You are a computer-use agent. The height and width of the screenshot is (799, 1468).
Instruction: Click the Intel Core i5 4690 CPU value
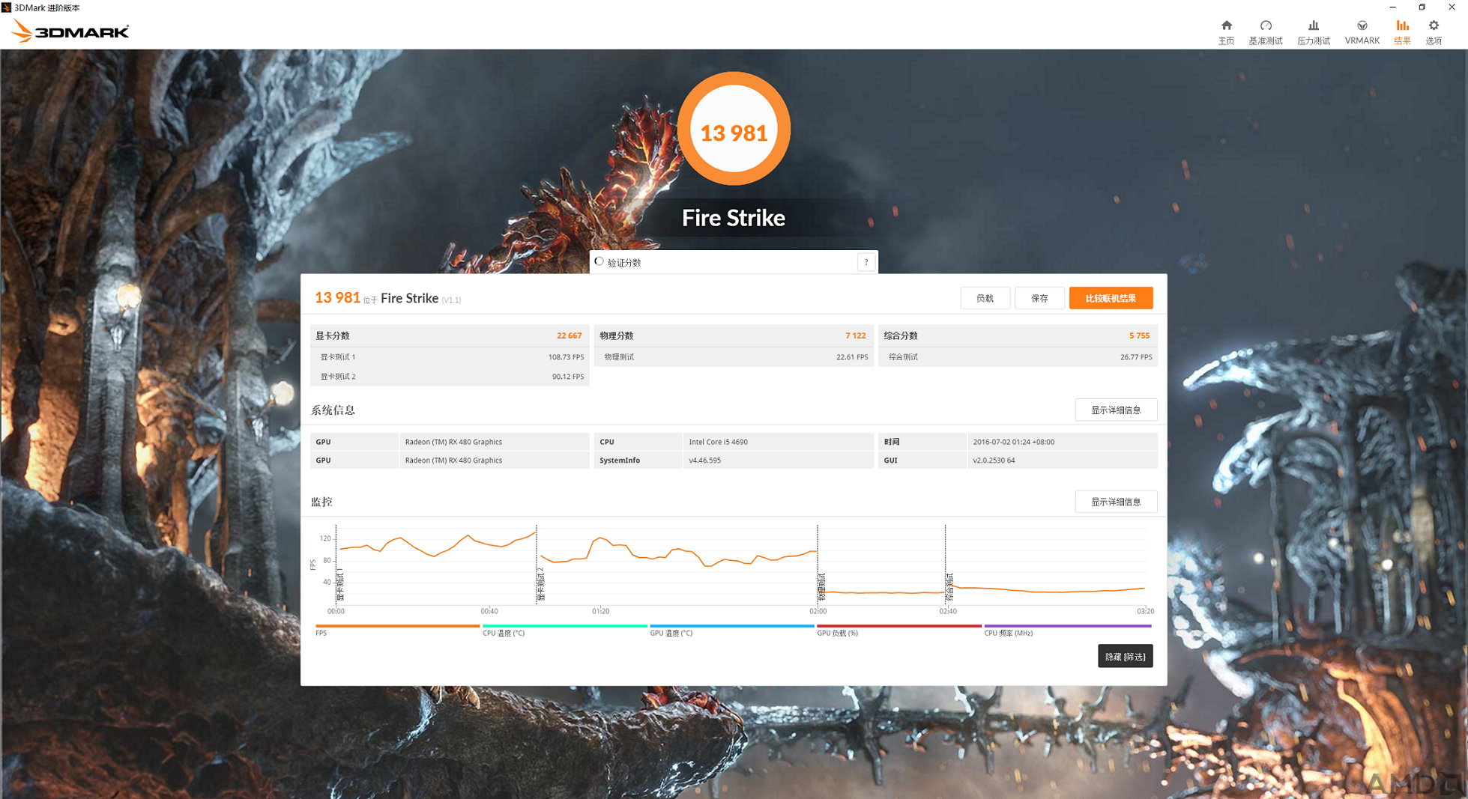tap(718, 442)
